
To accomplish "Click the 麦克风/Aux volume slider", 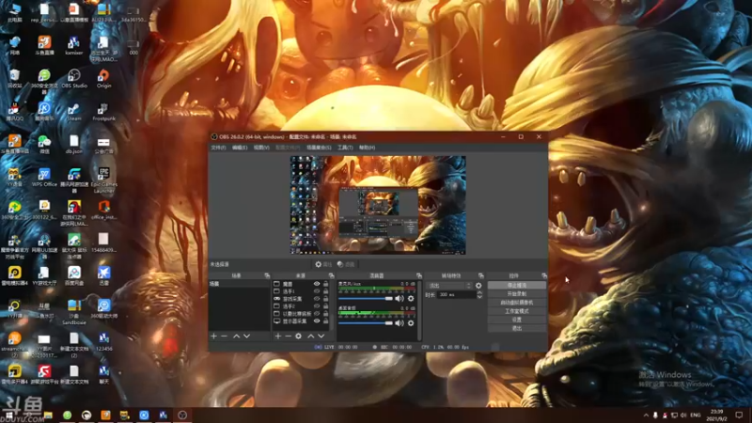I will tap(366, 298).
